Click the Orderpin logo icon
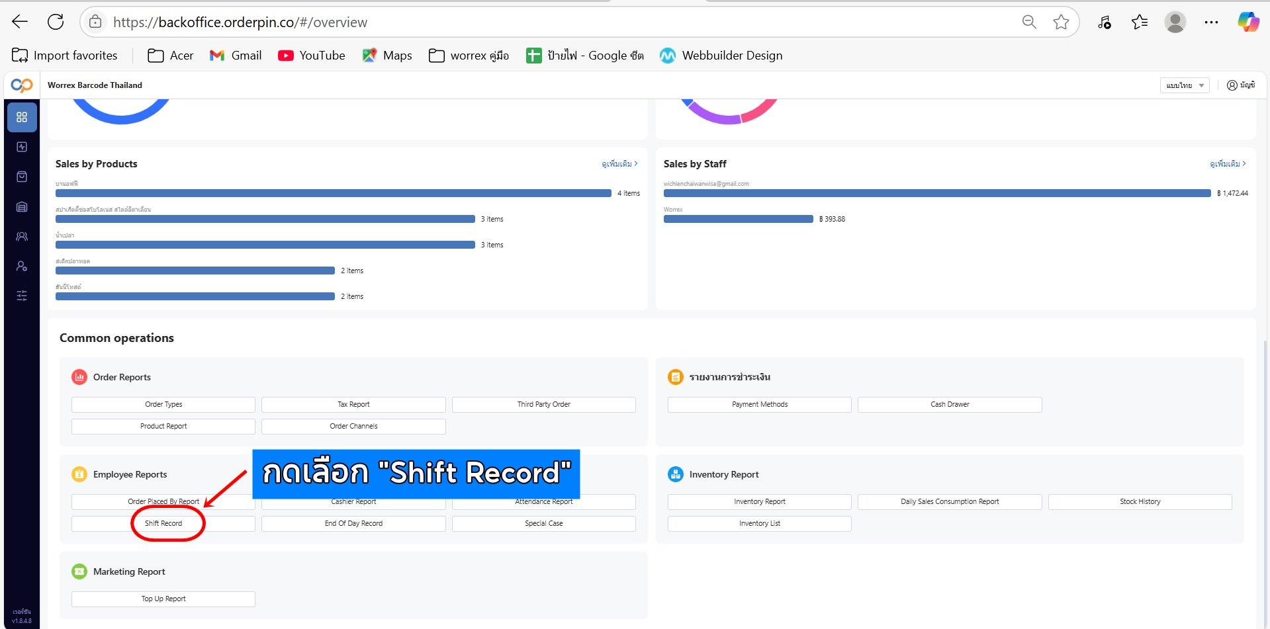The height and width of the screenshot is (629, 1270). [x=22, y=85]
